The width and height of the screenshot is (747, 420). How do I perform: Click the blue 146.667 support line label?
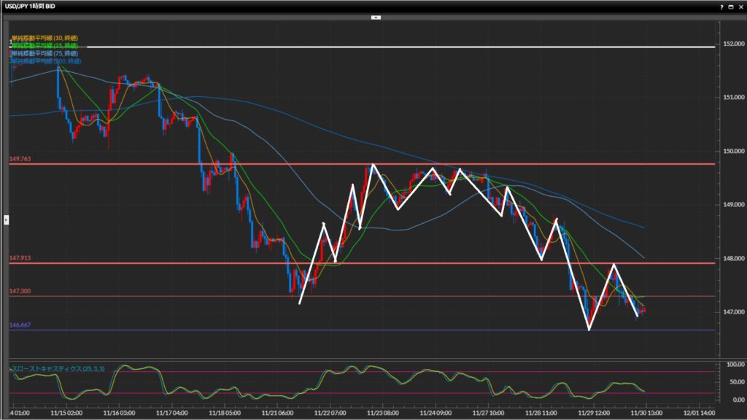point(20,324)
